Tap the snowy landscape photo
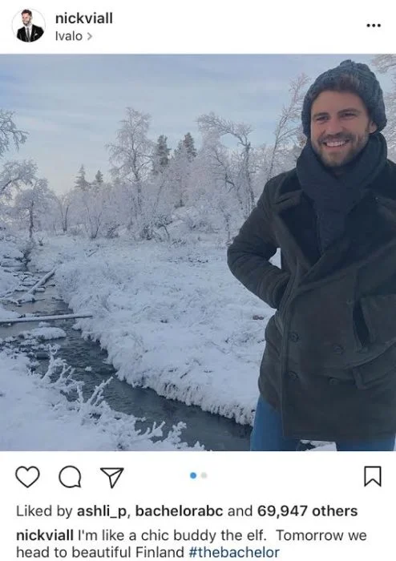 point(198,252)
